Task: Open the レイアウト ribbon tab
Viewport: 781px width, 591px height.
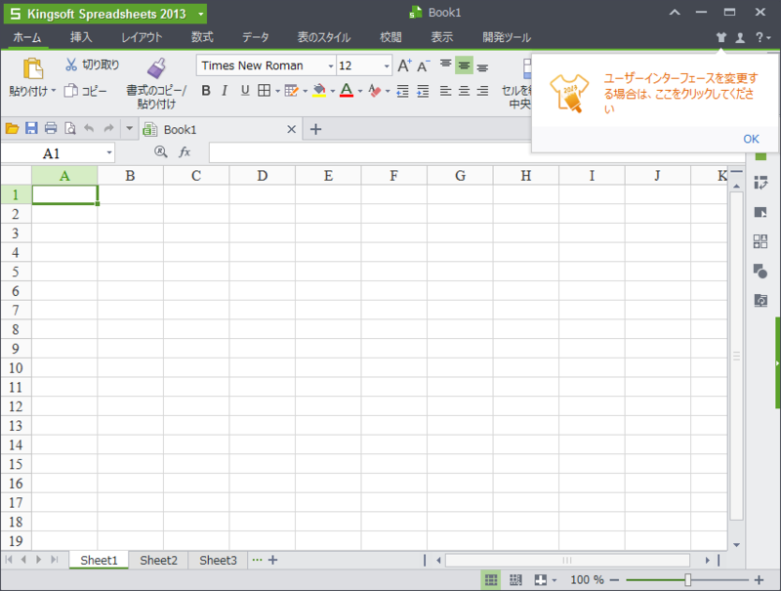Action: pyautogui.click(x=142, y=37)
